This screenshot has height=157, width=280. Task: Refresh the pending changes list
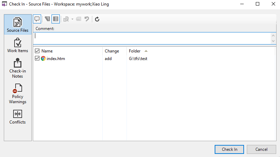pos(97,19)
